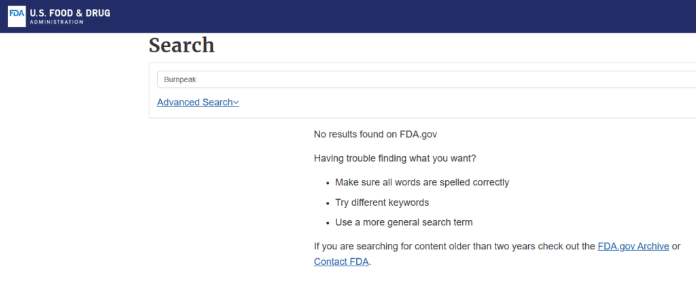The height and width of the screenshot is (282, 696).
Task: Follow the Contact FDA link
Action: pyautogui.click(x=341, y=262)
